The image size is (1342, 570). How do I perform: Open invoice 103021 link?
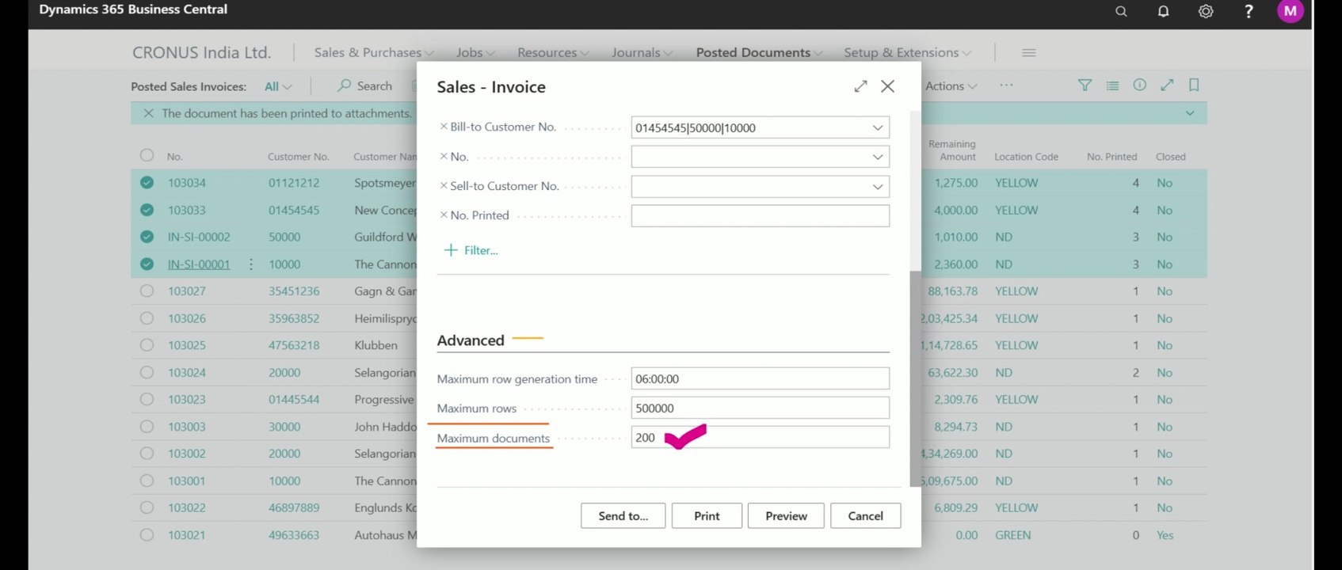tap(186, 535)
